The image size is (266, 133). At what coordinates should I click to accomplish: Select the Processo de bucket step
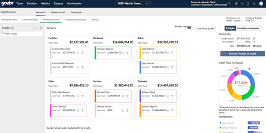pyautogui.click(x=51, y=20)
